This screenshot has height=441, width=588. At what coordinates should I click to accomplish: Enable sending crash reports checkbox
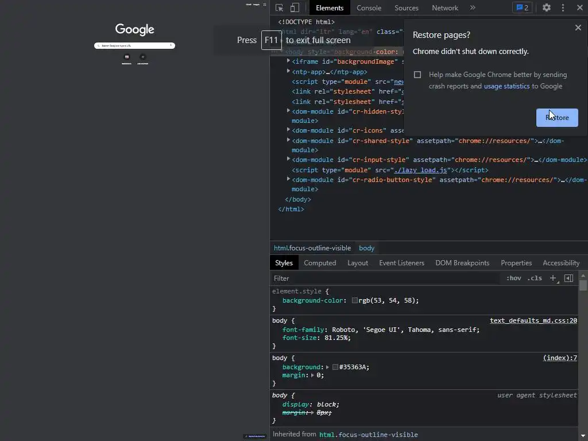417,75
